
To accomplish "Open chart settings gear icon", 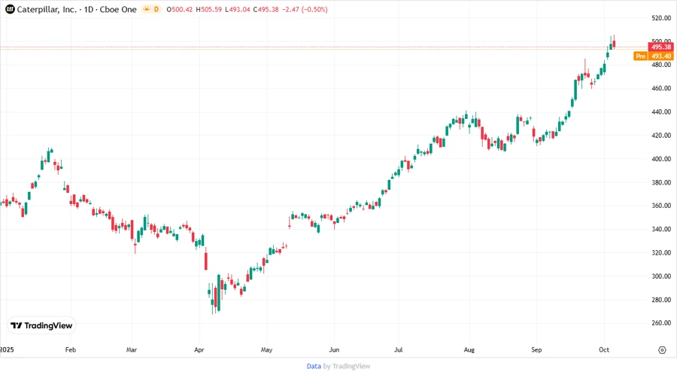I will click(662, 350).
